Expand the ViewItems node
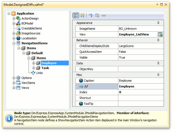 tap(14, 83)
